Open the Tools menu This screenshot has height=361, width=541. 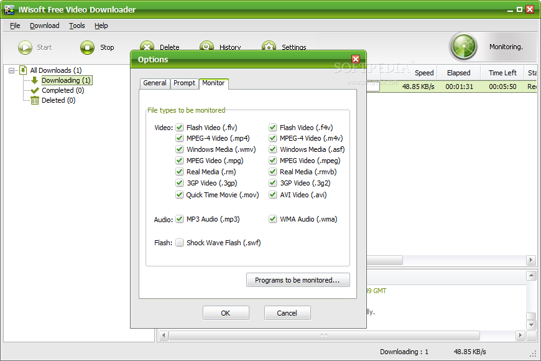(77, 26)
